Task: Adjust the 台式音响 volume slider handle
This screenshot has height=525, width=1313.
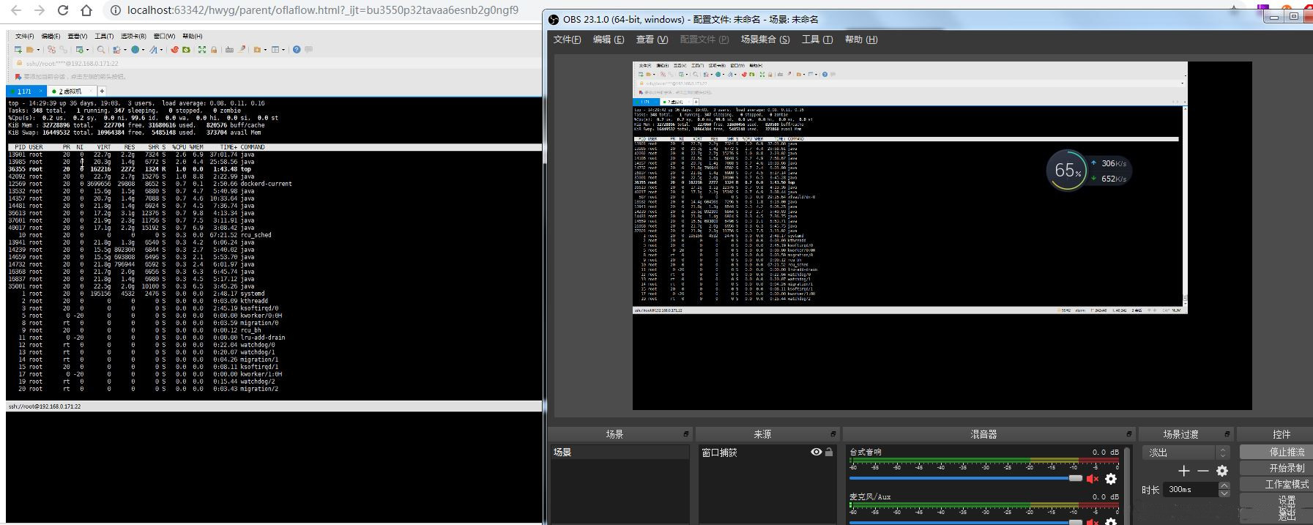Action: [x=1075, y=478]
